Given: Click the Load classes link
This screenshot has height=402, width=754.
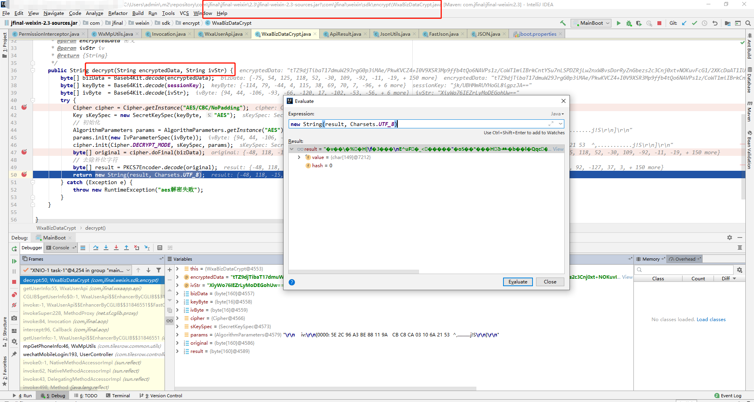Looking at the screenshot, I should click(x=711, y=320).
